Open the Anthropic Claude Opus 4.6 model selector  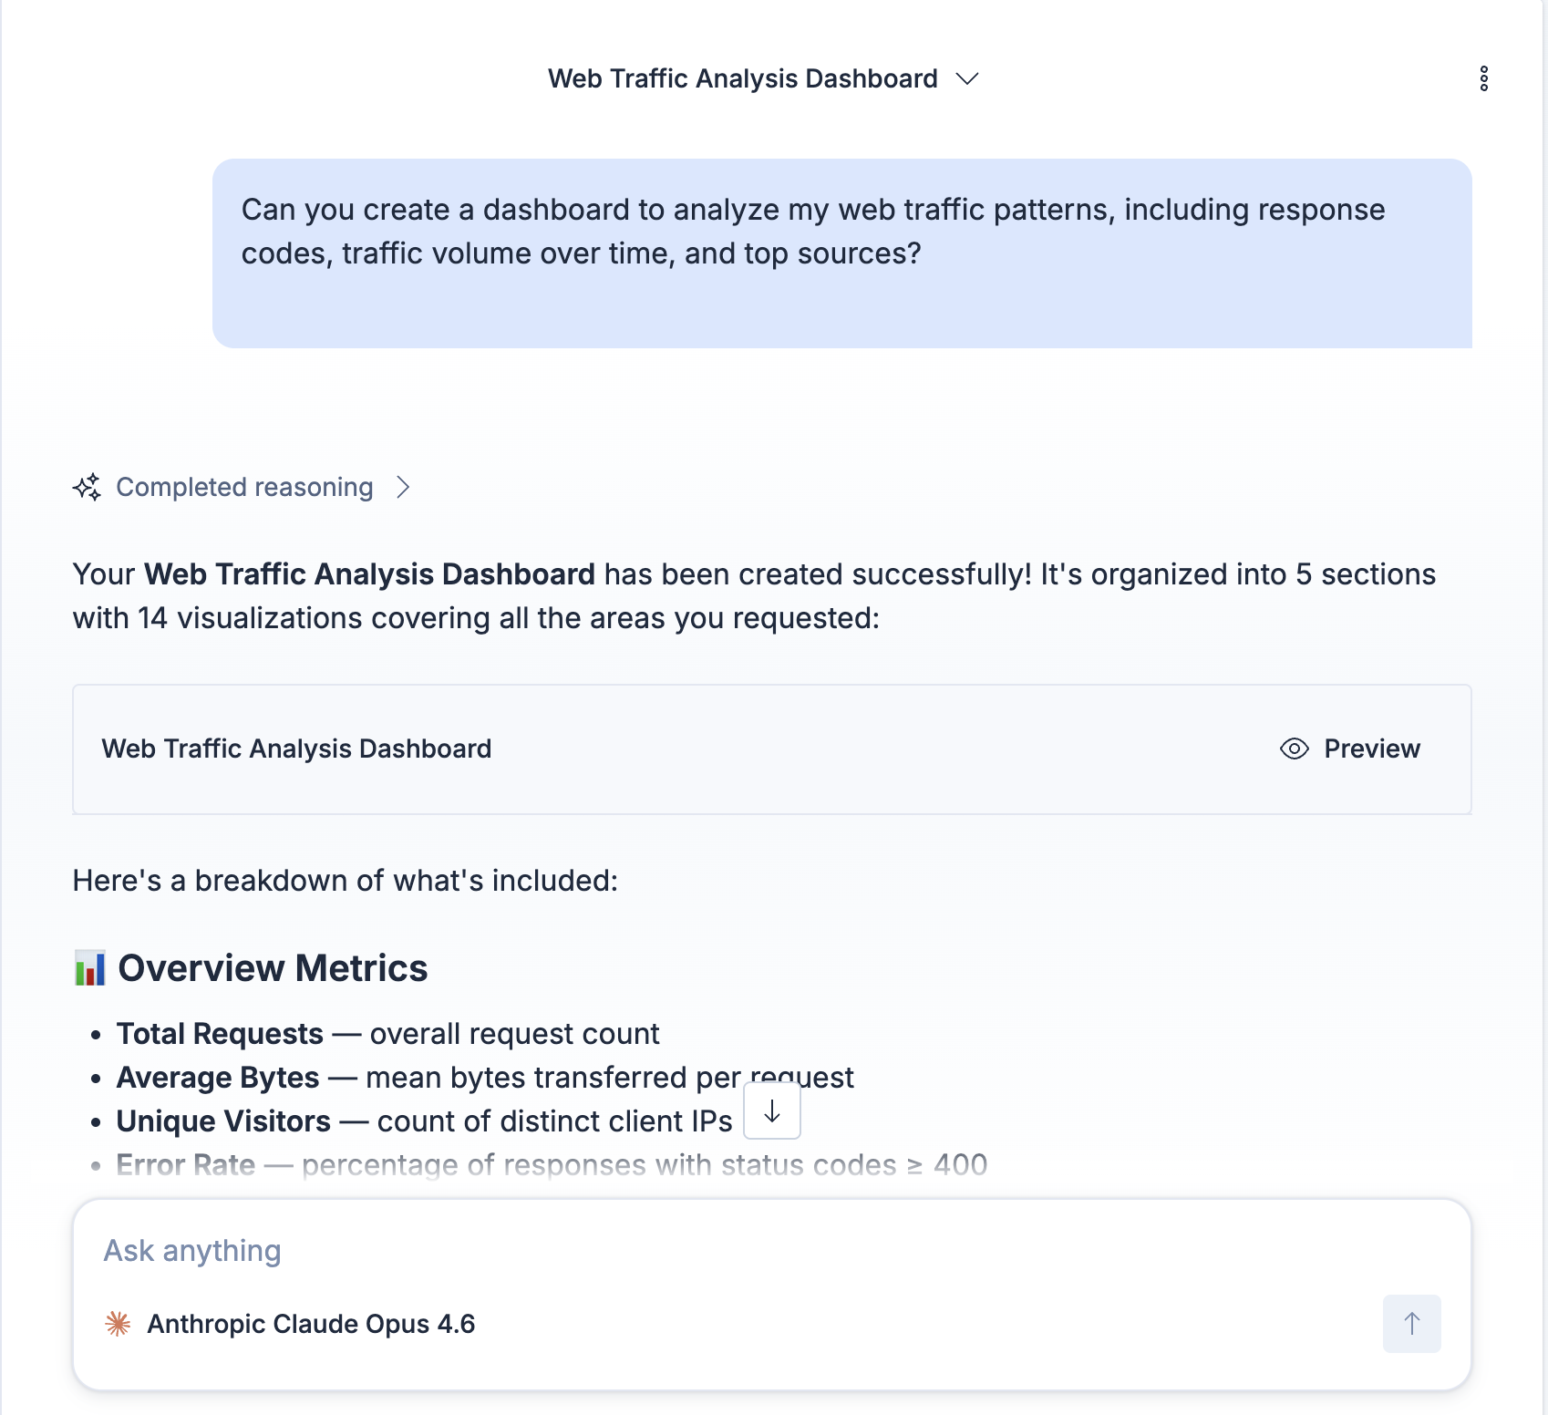[x=310, y=1324]
